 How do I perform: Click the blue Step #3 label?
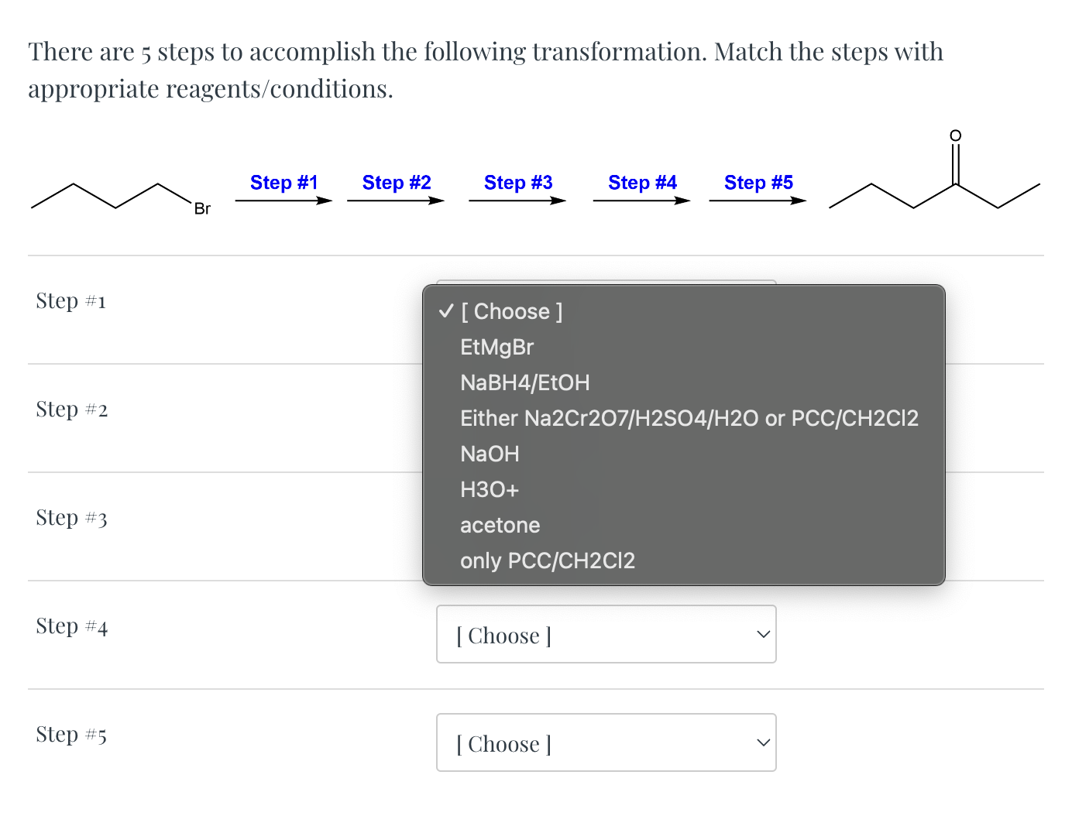pyautogui.click(x=518, y=182)
